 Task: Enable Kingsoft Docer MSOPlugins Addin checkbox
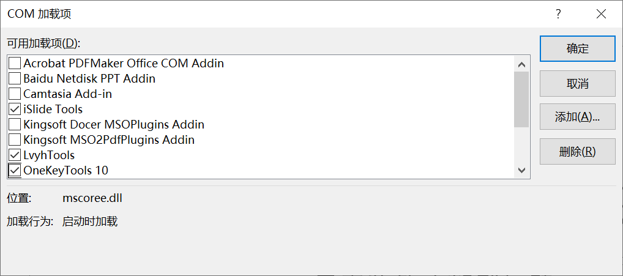click(x=15, y=125)
